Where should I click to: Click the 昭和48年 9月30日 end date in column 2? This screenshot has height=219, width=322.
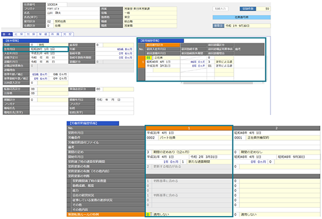coord(298,157)
